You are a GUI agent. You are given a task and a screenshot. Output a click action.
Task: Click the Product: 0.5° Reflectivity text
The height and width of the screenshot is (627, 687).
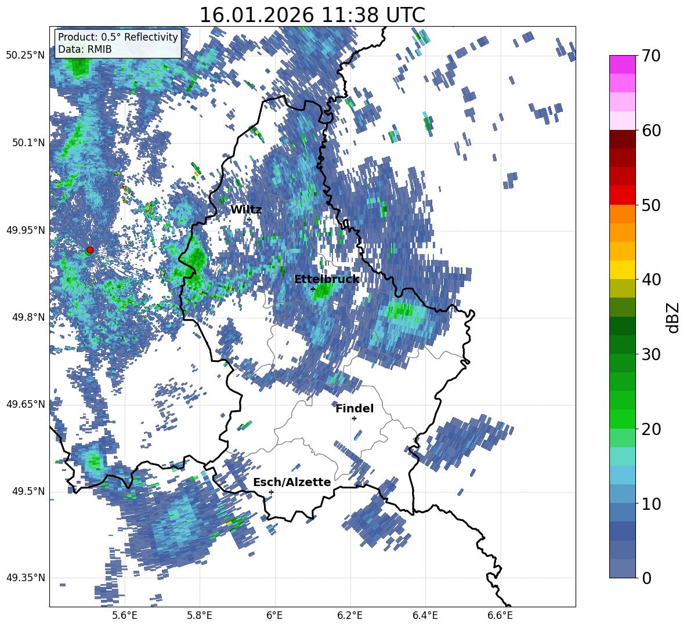118,37
